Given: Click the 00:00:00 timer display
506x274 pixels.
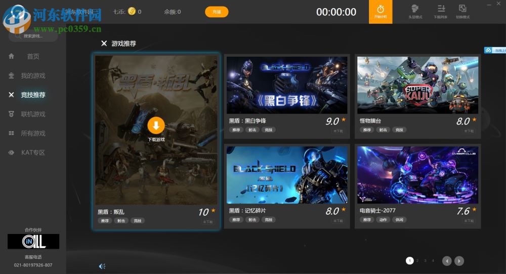Looking at the screenshot, I should click(x=336, y=12).
